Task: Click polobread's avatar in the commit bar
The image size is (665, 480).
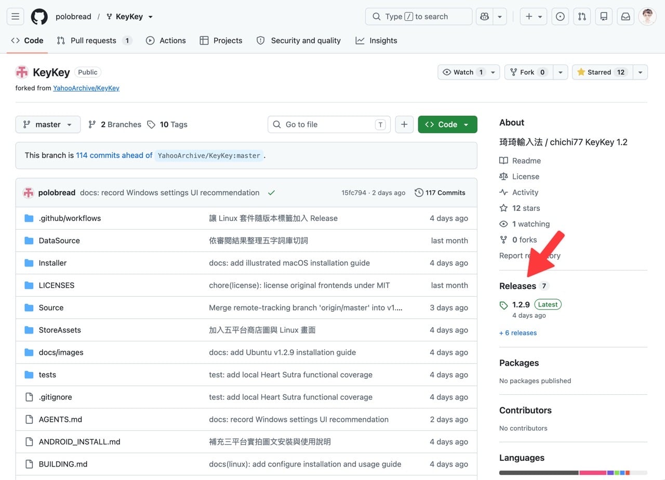Action: tap(29, 193)
